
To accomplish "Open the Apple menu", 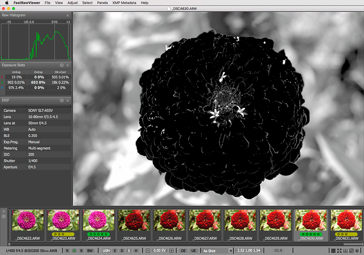I will [x=7, y=3].
